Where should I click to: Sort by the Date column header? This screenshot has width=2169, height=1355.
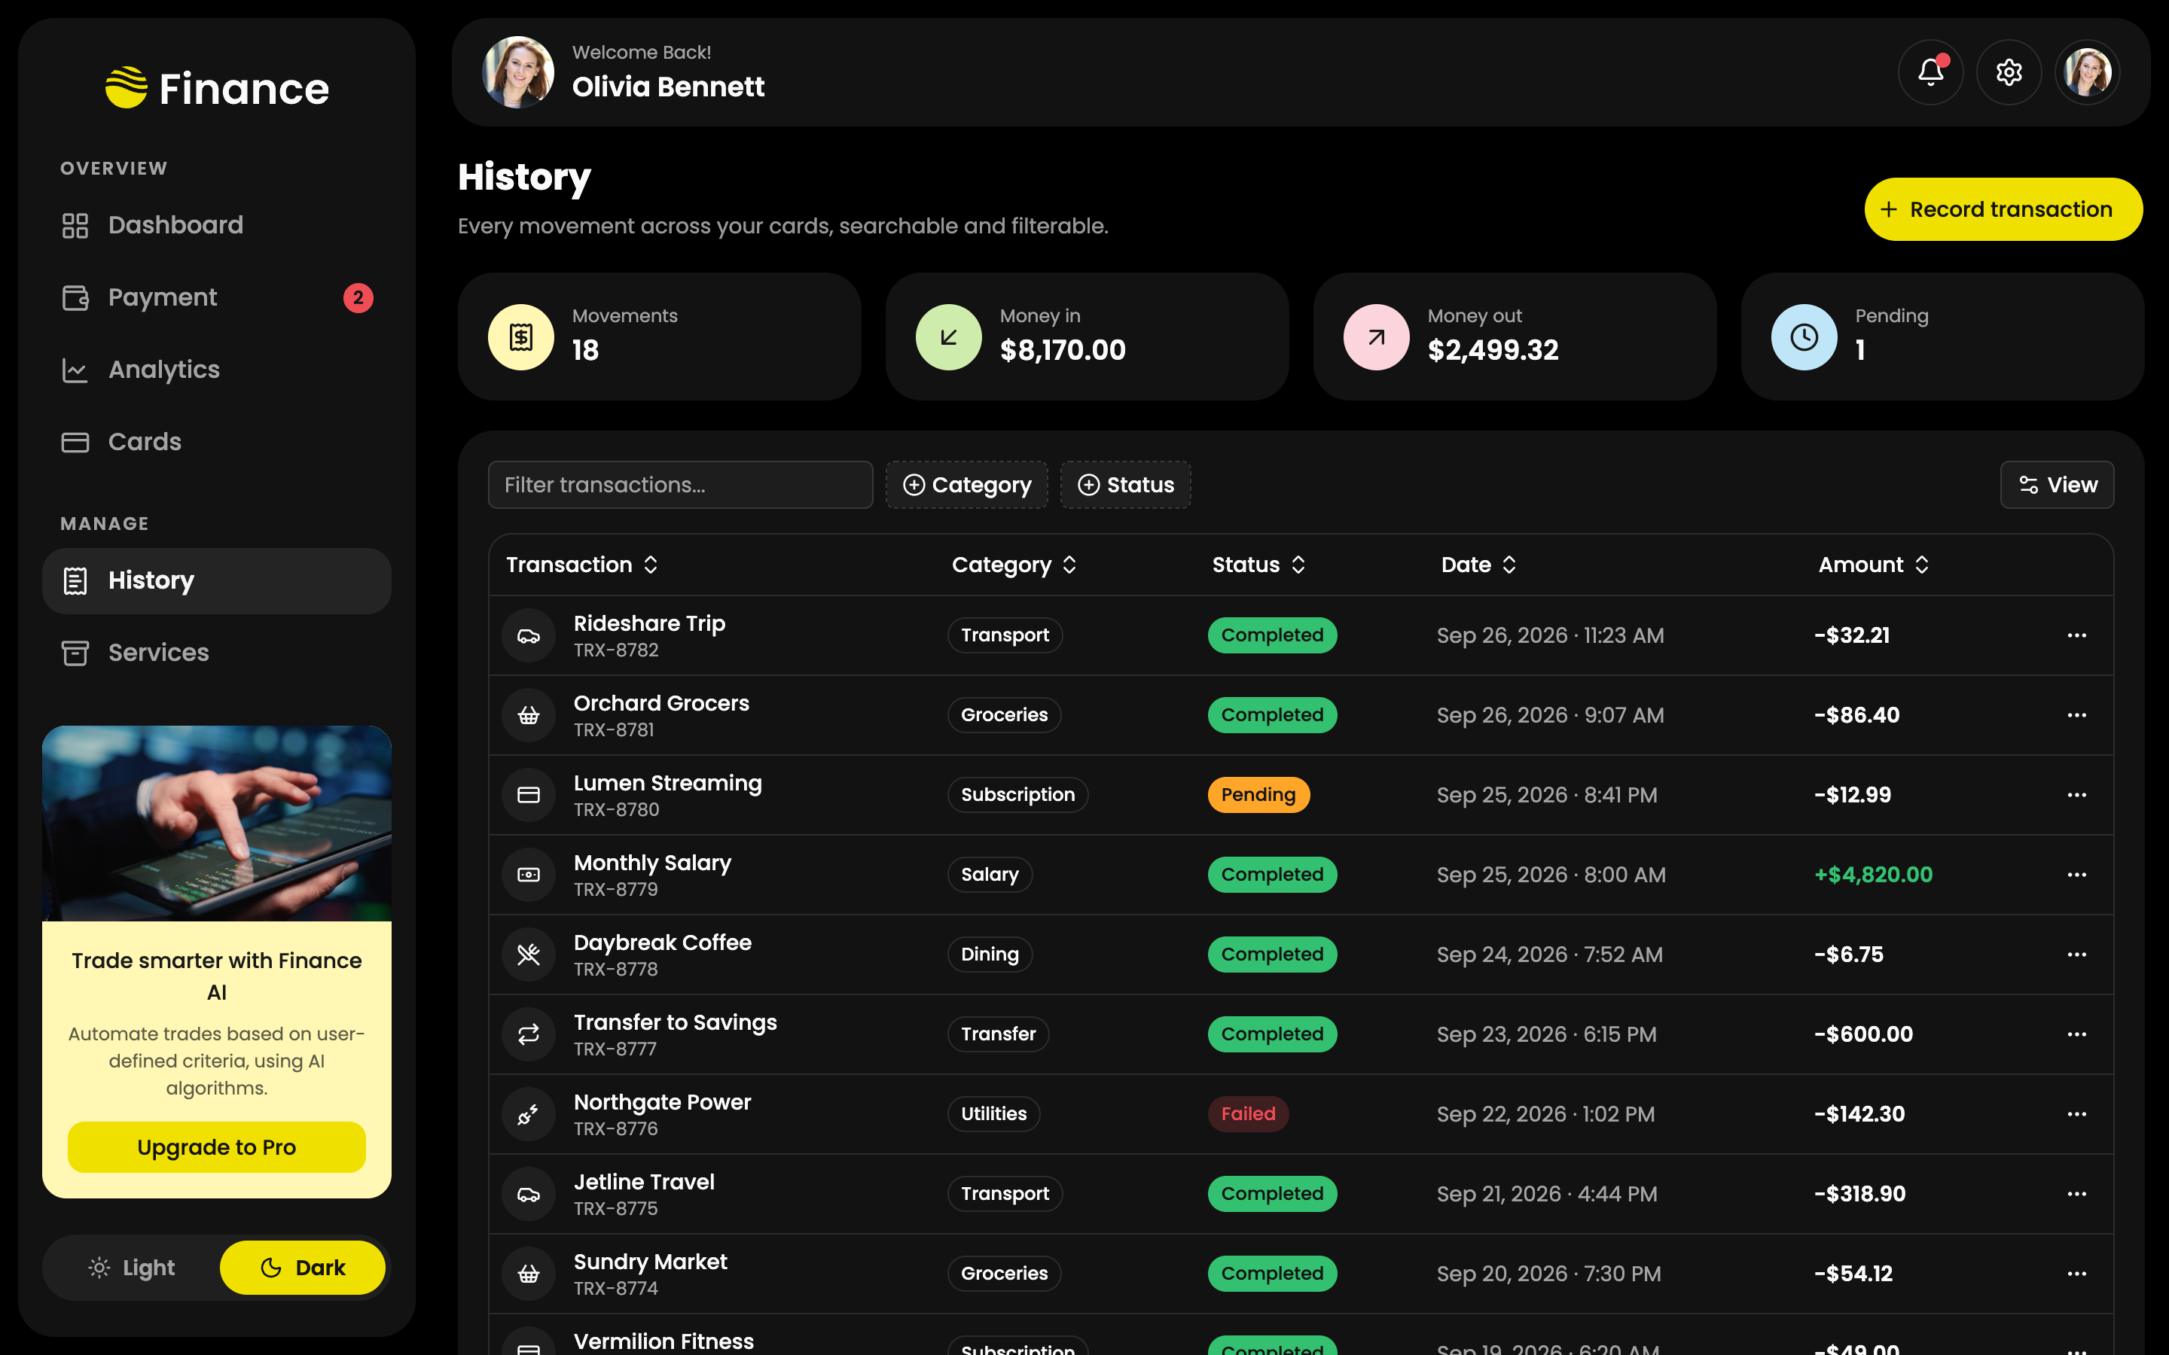pos(1479,565)
